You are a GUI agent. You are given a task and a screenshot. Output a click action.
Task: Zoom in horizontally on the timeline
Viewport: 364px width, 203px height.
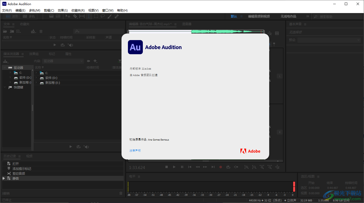click(x=262, y=167)
